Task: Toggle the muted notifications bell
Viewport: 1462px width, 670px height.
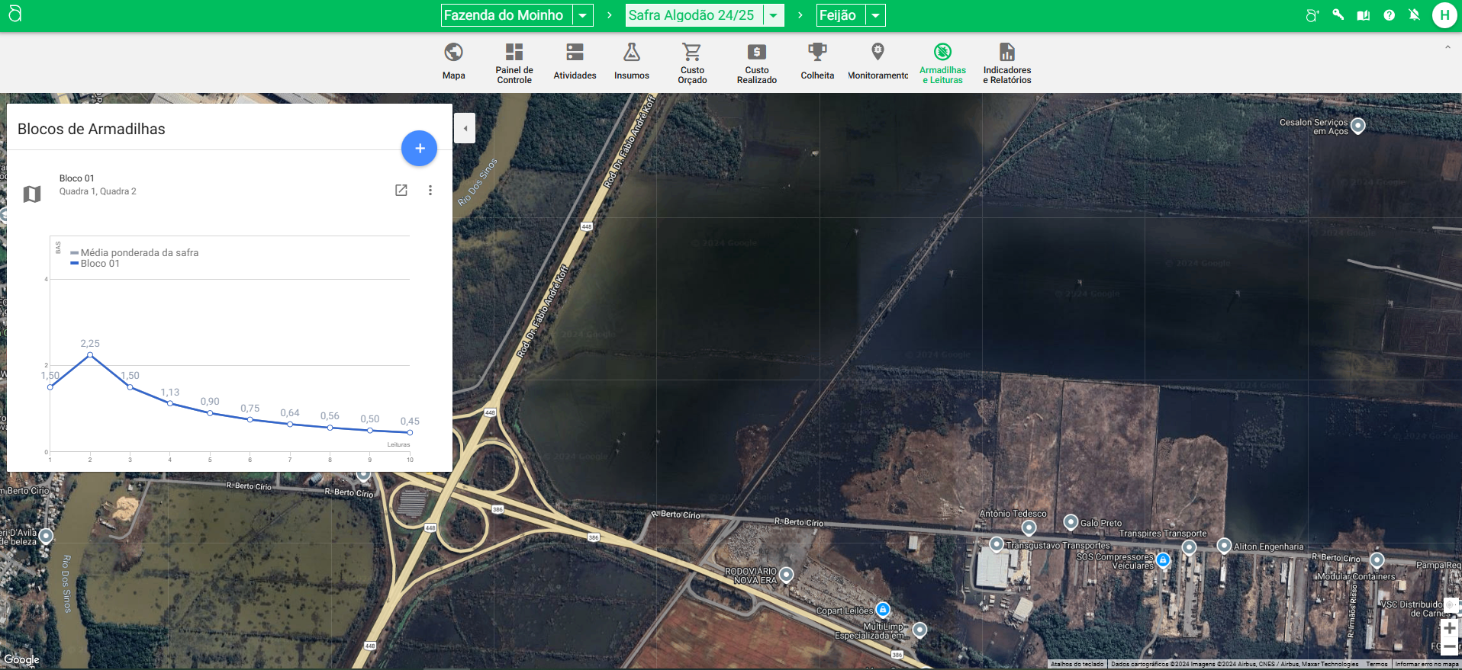Action: pyautogui.click(x=1414, y=15)
